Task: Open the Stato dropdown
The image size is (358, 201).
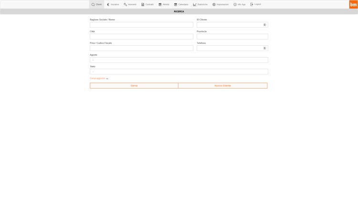Action: click(179, 71)
